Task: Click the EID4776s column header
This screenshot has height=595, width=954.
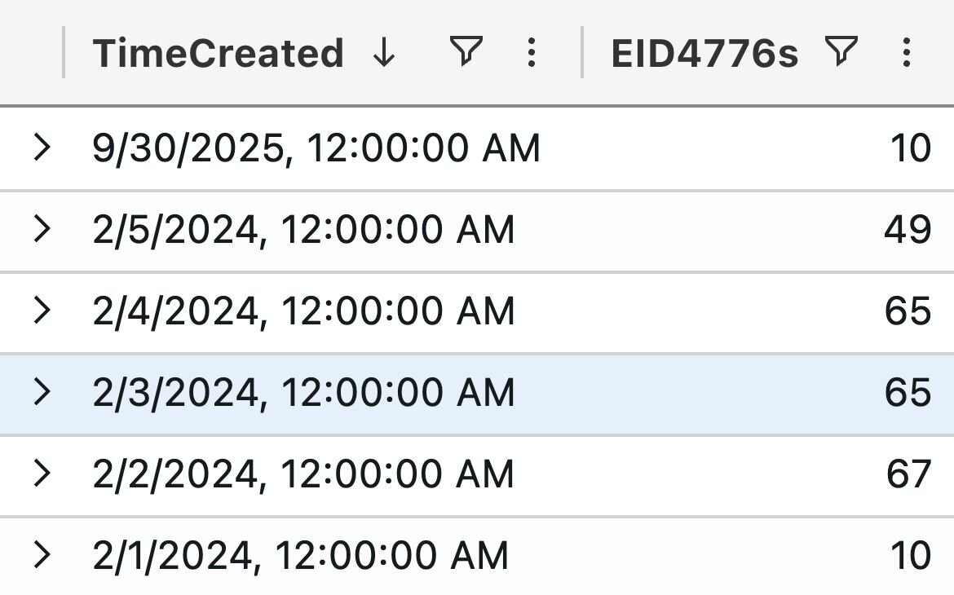Action: coord(707,51)
